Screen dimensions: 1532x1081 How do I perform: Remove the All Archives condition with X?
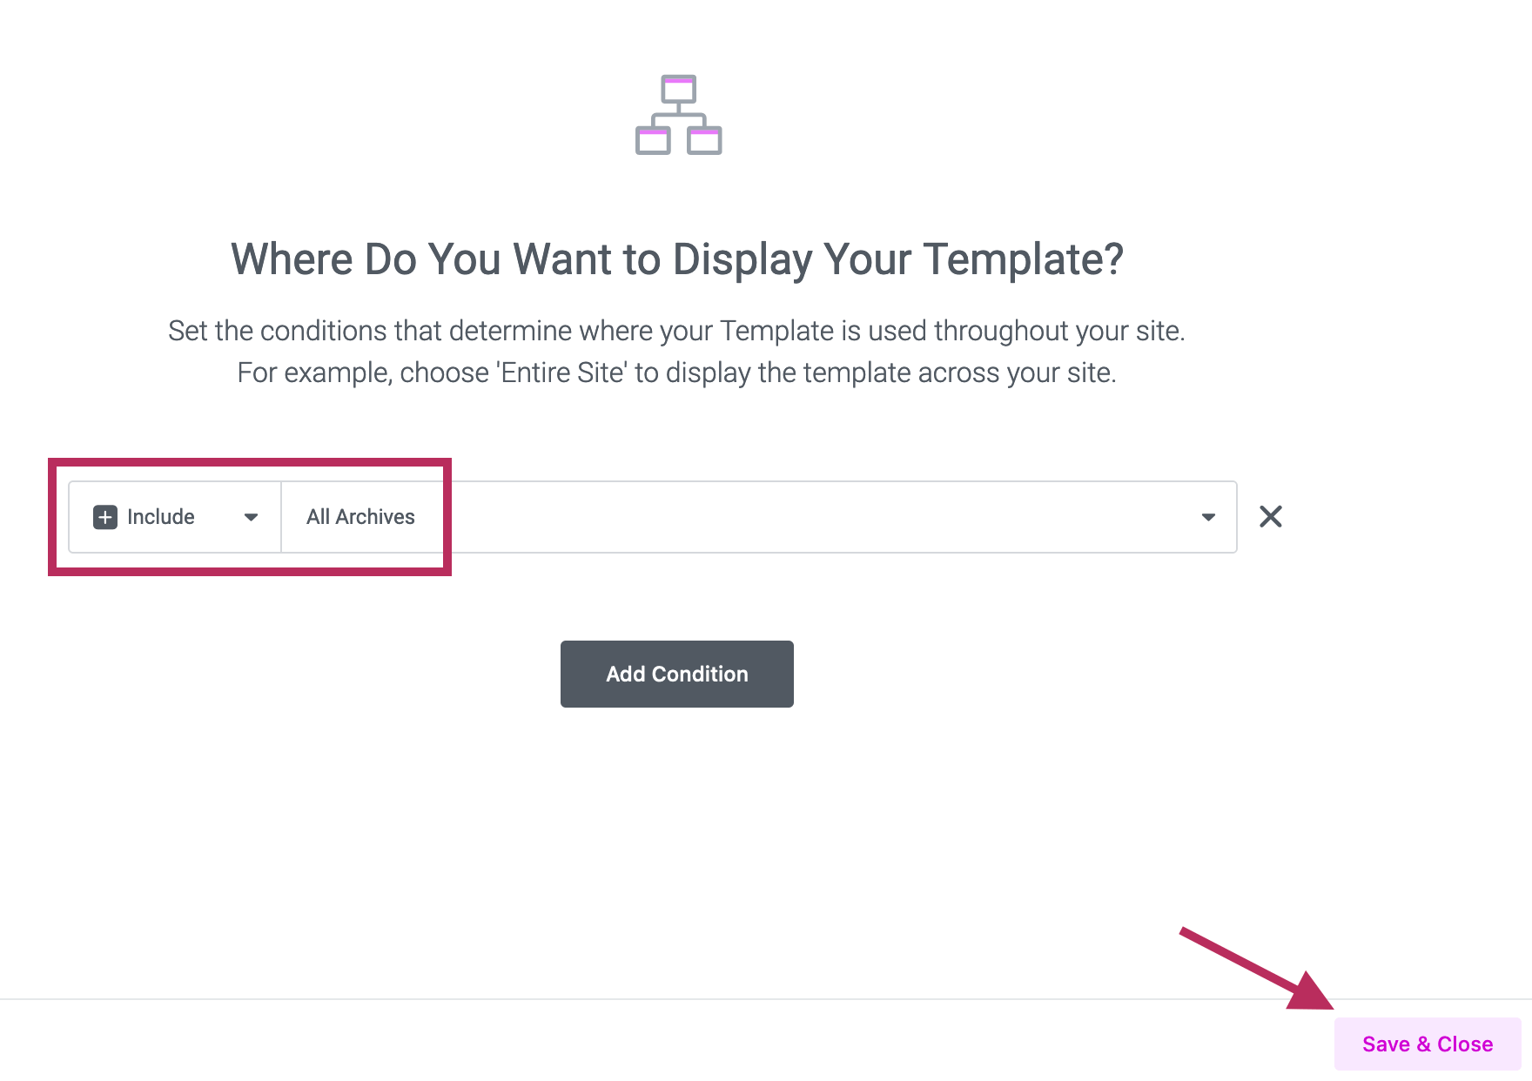coord(1271,517)
